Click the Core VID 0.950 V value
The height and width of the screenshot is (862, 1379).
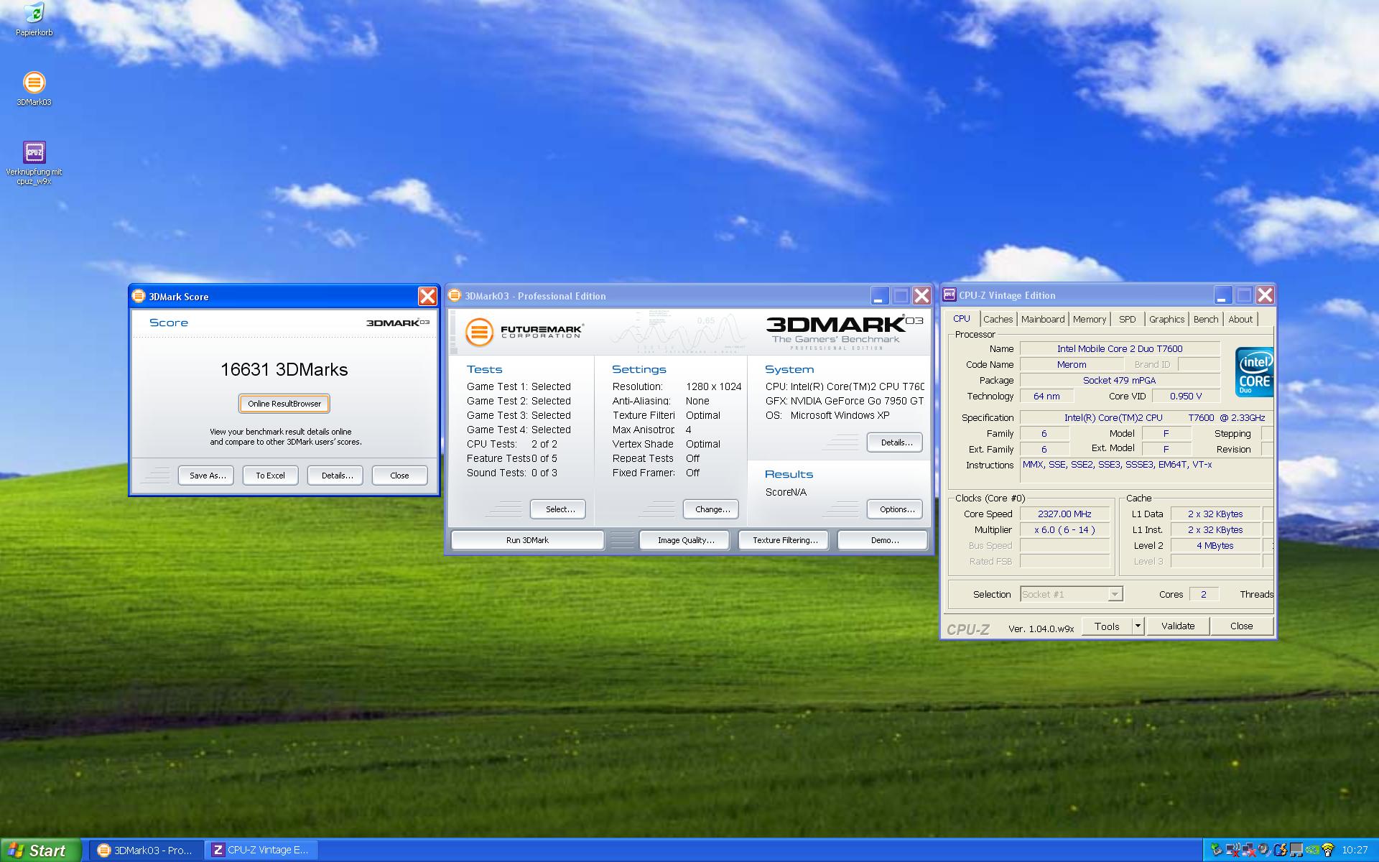coord(1186,397)
